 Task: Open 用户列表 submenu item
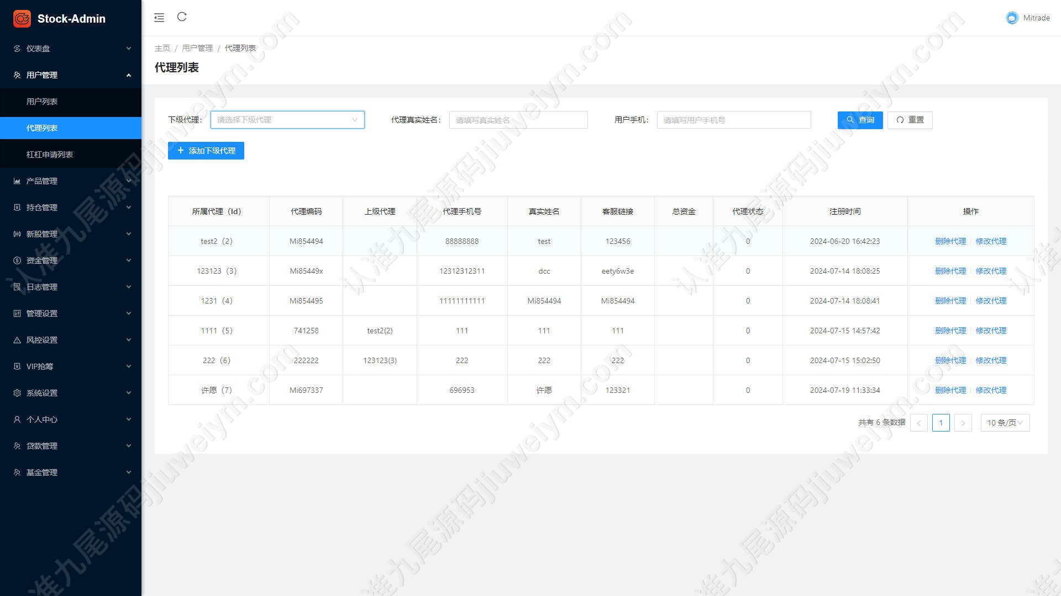click(x=71, y=102)
